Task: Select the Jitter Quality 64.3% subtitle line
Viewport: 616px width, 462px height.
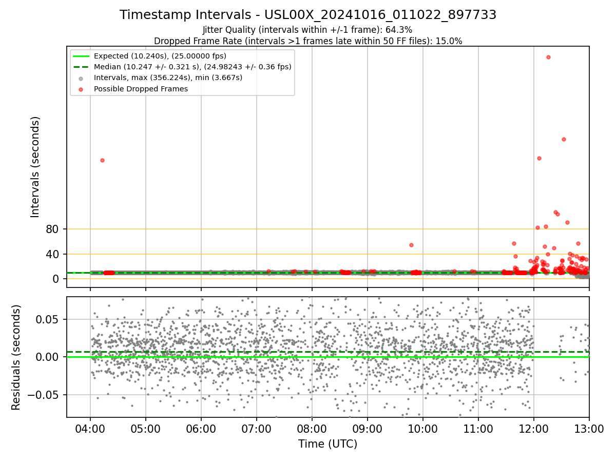Action: [307, 30]
